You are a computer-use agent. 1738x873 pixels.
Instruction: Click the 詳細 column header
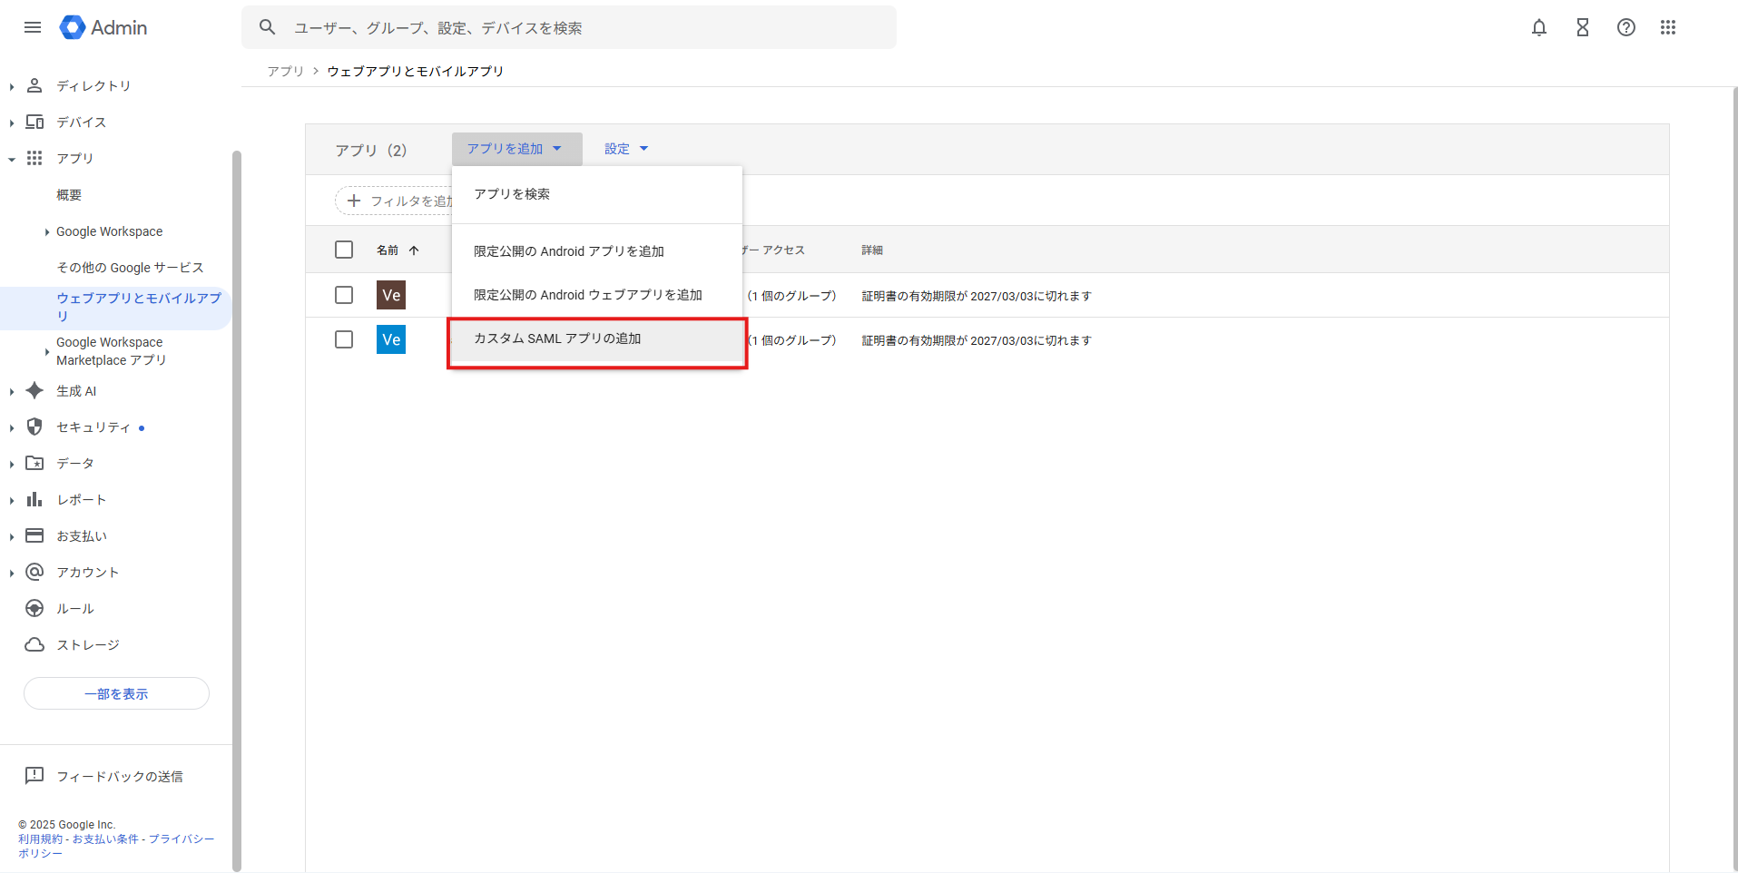[872, 250]
